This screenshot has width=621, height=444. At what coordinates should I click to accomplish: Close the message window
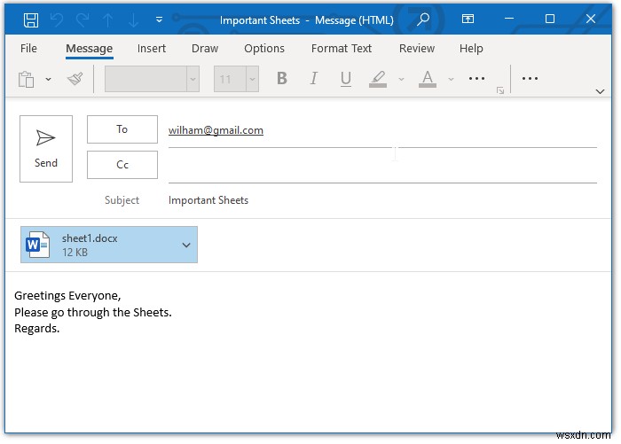(591, 19)
